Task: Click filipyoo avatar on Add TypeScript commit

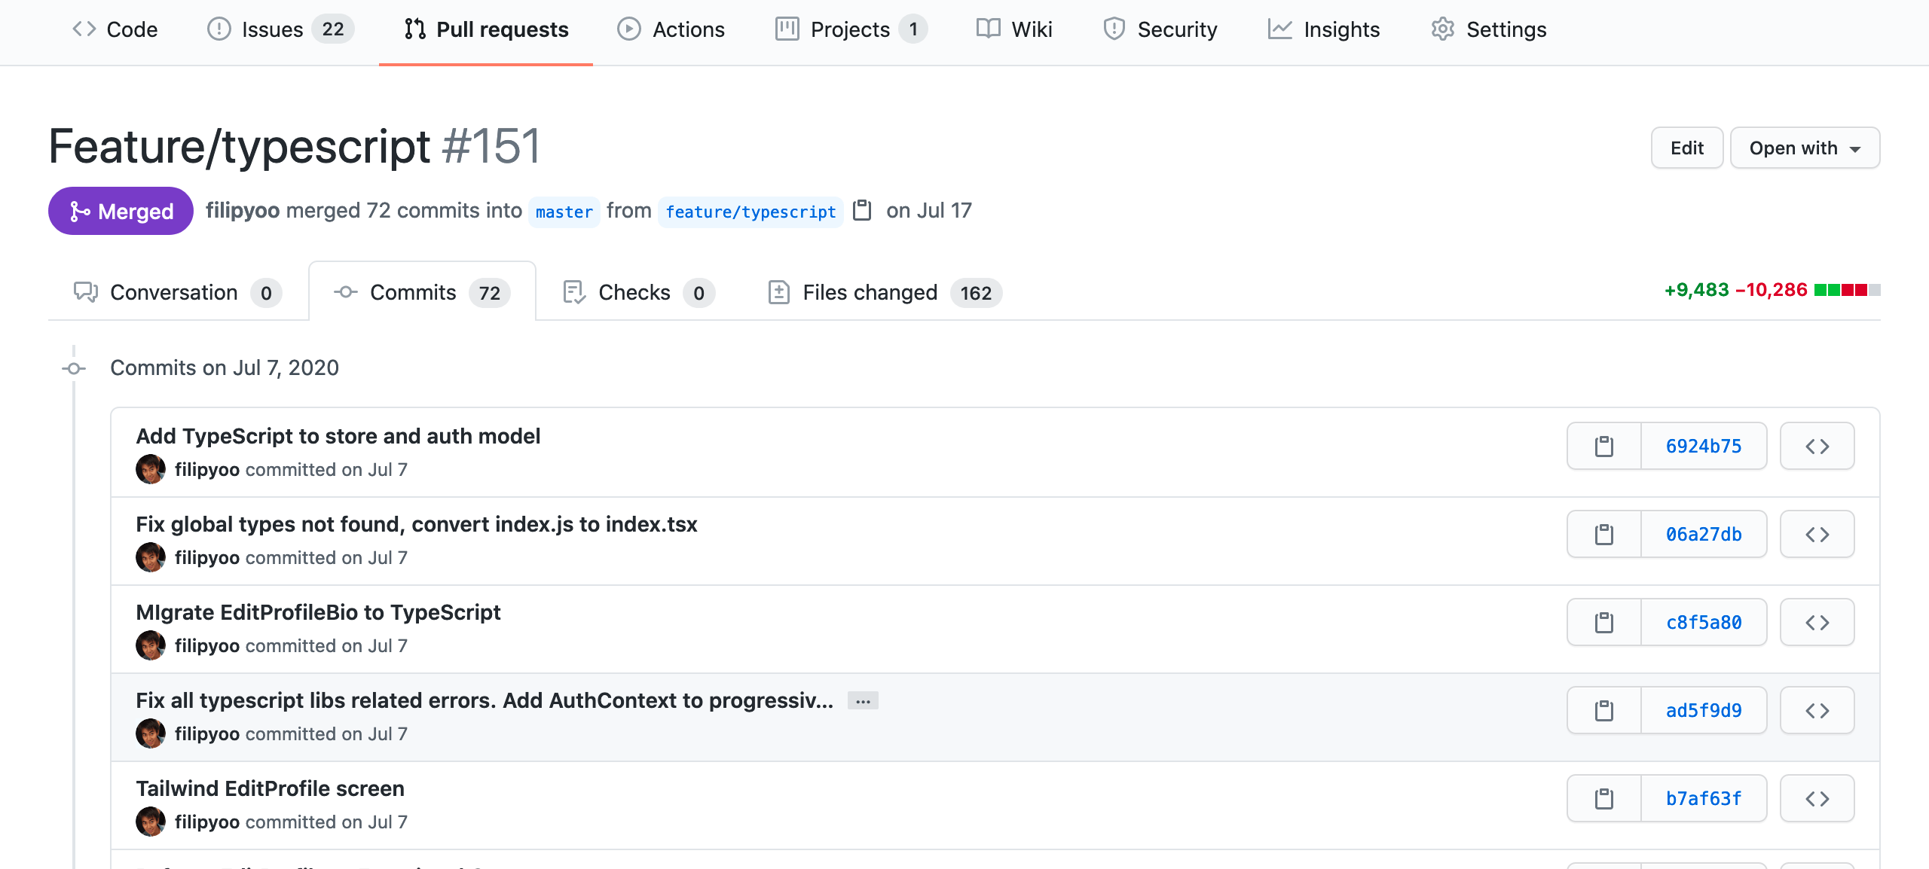Action: 151,469
